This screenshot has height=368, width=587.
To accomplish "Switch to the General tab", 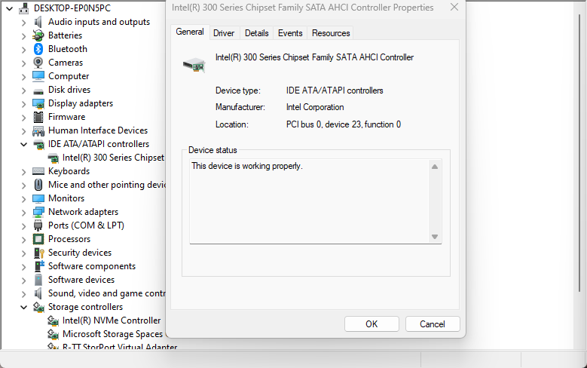I will click(190, 32).
